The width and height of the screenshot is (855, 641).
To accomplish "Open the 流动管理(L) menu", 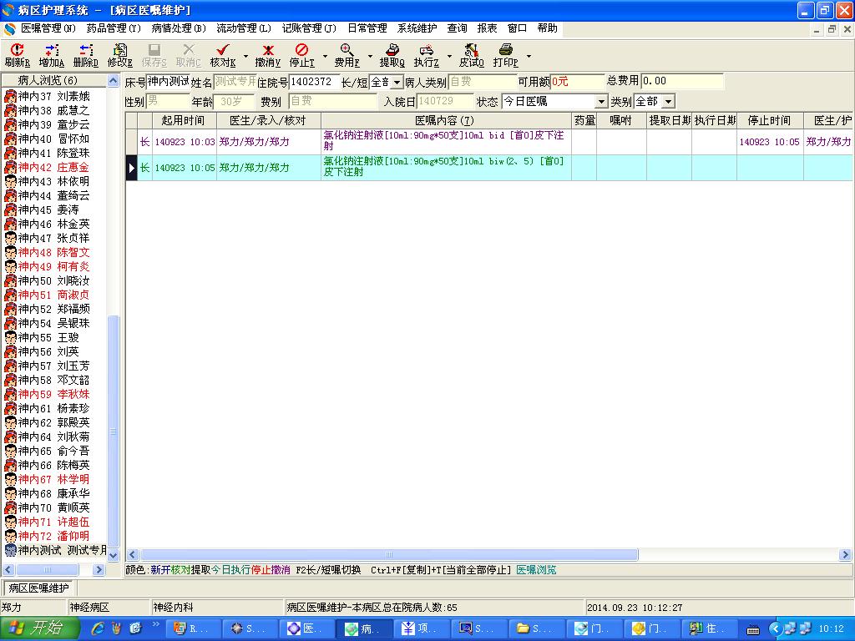I will [x=244, y=28].
